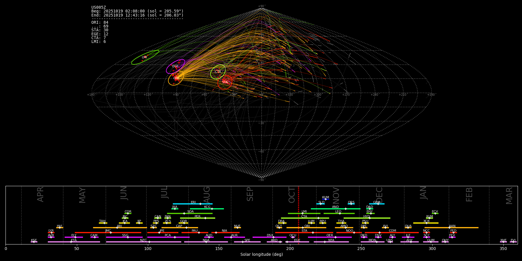
Task: Click the 200 tick on longitude axis
Action: pos(290,249)
